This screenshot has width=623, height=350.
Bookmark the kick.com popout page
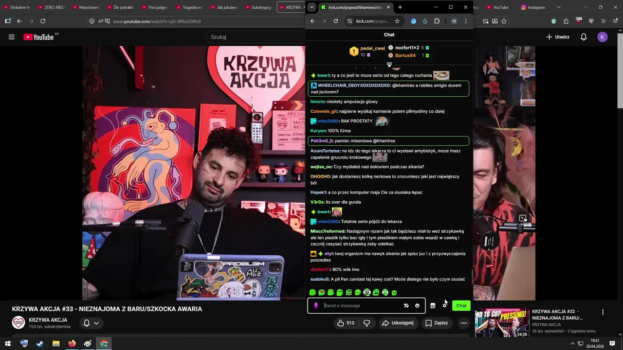397,21
